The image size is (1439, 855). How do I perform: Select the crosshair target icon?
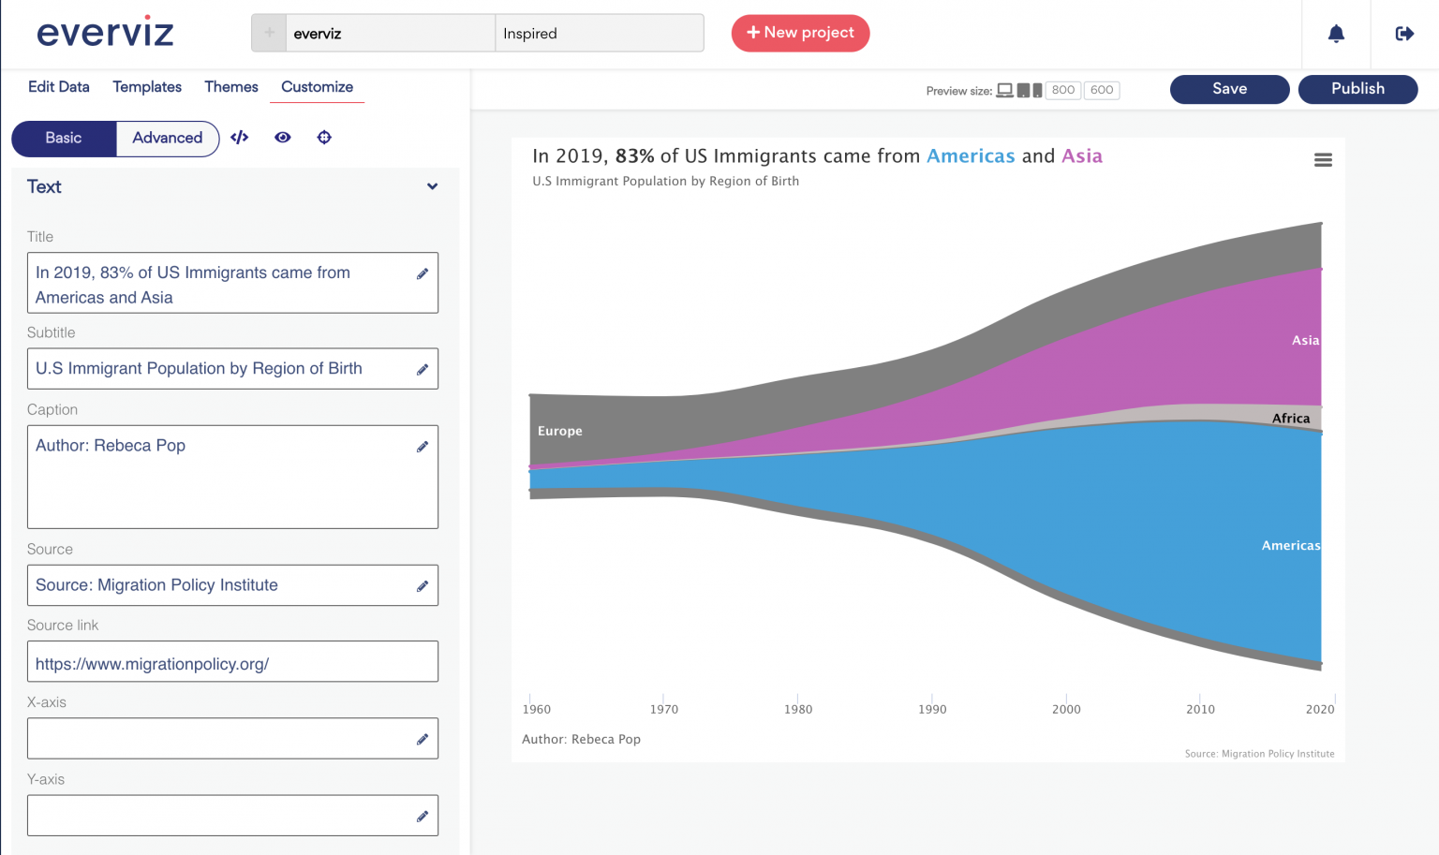coord(323,138)
